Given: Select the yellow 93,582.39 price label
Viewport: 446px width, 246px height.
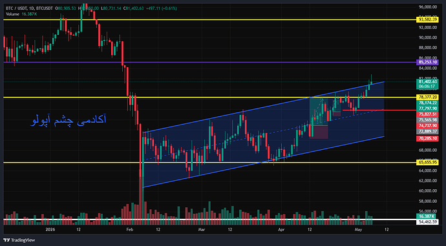Looking at the screenshot, I should pos(427,19).
